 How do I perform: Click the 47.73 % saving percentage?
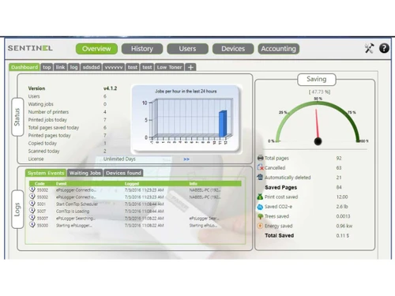pos(319,92)
